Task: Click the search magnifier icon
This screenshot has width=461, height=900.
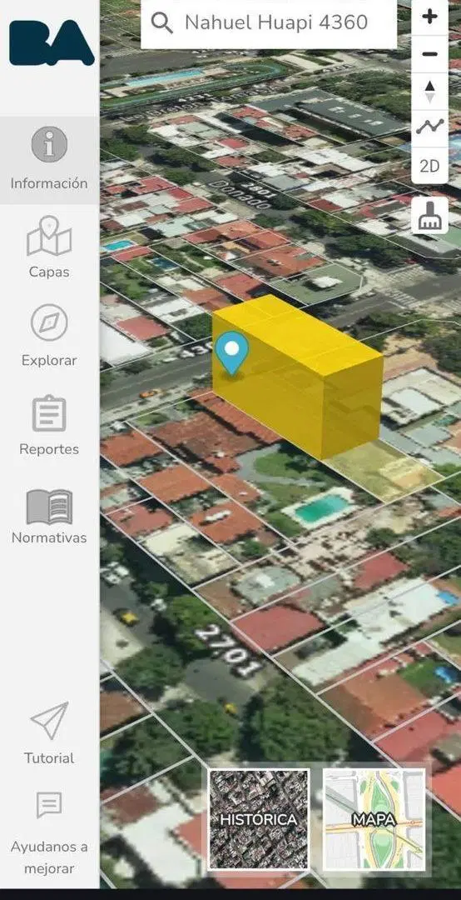Action: point(161,23)
